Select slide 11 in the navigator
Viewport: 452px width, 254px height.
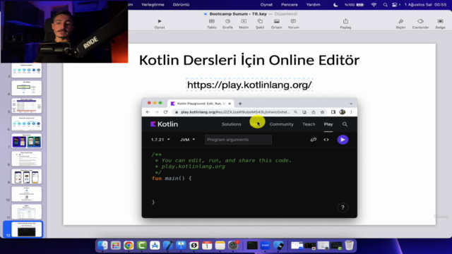point(27,212)
